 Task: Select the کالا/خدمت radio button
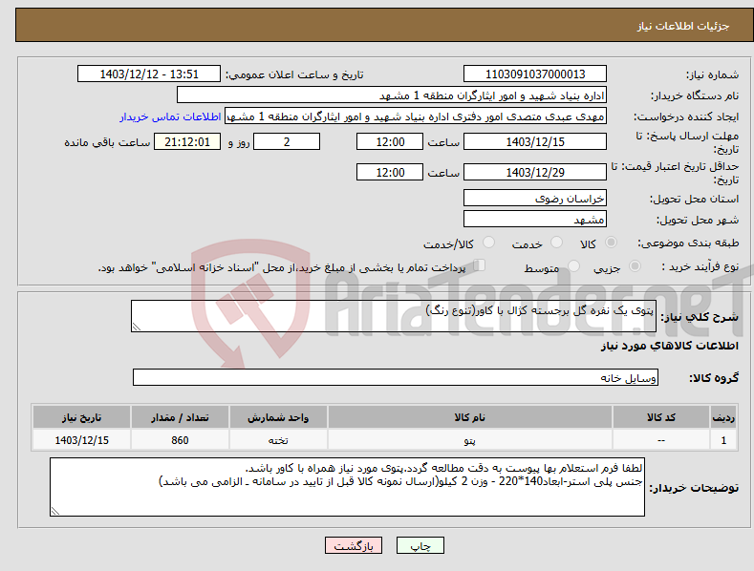pos(488,243)
